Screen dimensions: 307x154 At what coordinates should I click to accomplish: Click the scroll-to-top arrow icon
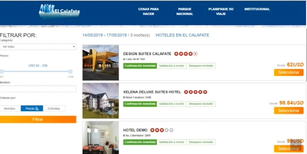tap(296, 145)
